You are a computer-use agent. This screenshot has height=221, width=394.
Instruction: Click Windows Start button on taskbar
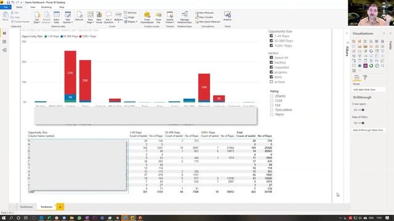tap(4, 218)
